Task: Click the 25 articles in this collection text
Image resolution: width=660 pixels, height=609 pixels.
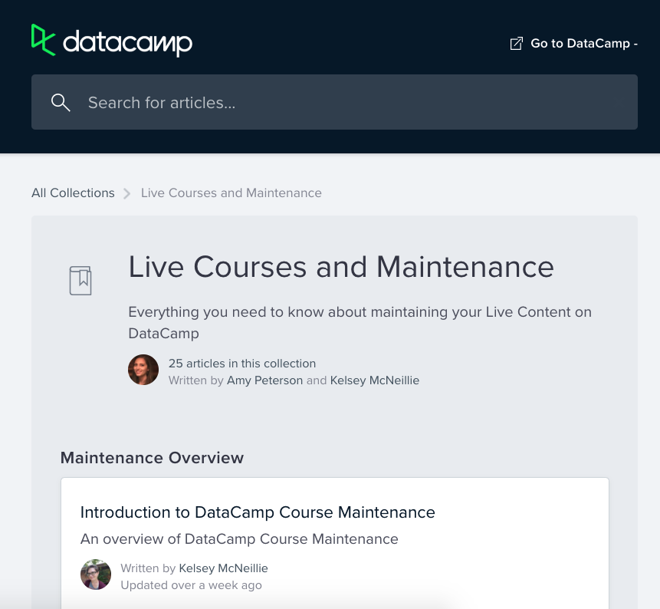Action: pyautogui.click(x=242, y=364)
